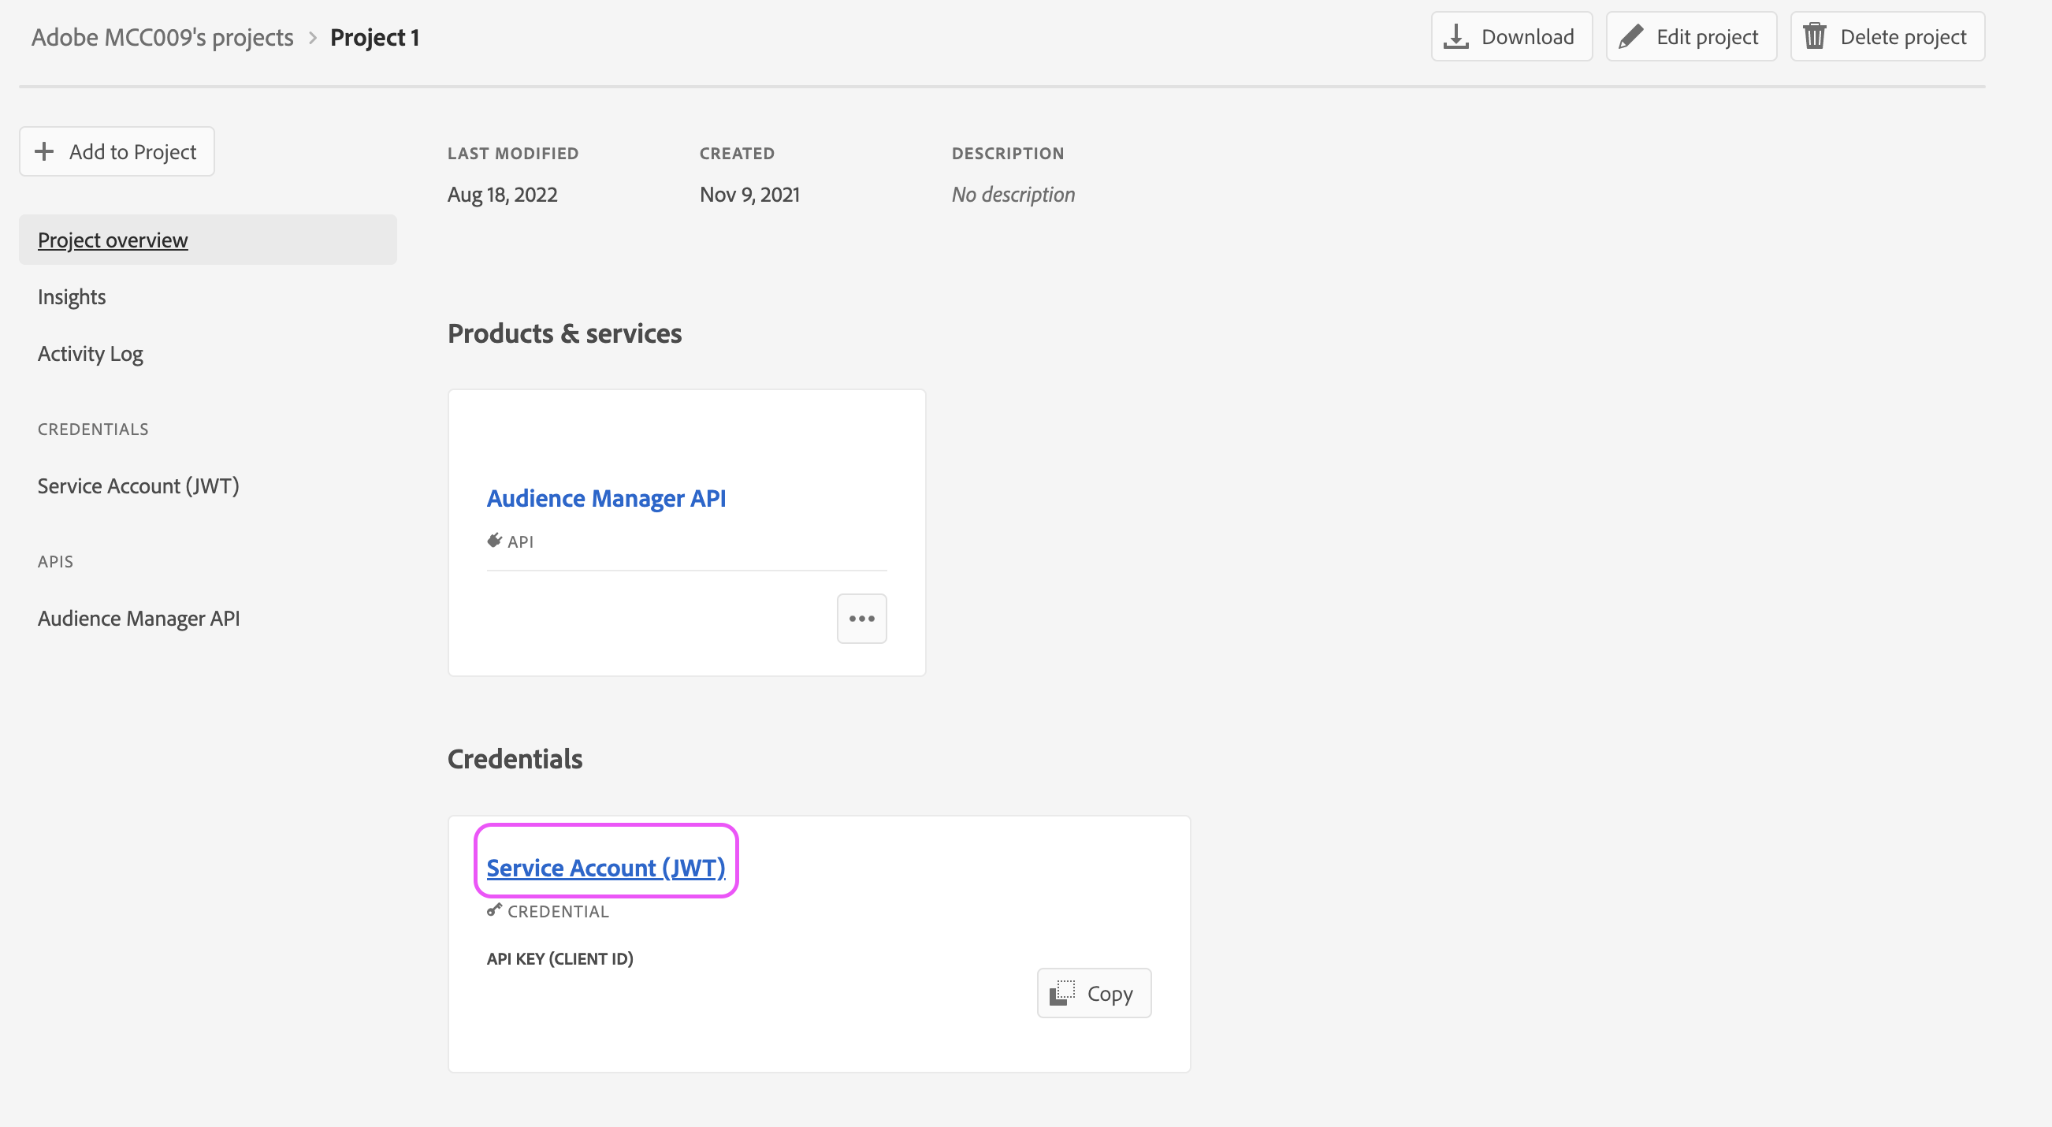The image size is (2052, 1127).
Task: Open the highlighted Service Account (JWT) link
Action: point(605,868)
